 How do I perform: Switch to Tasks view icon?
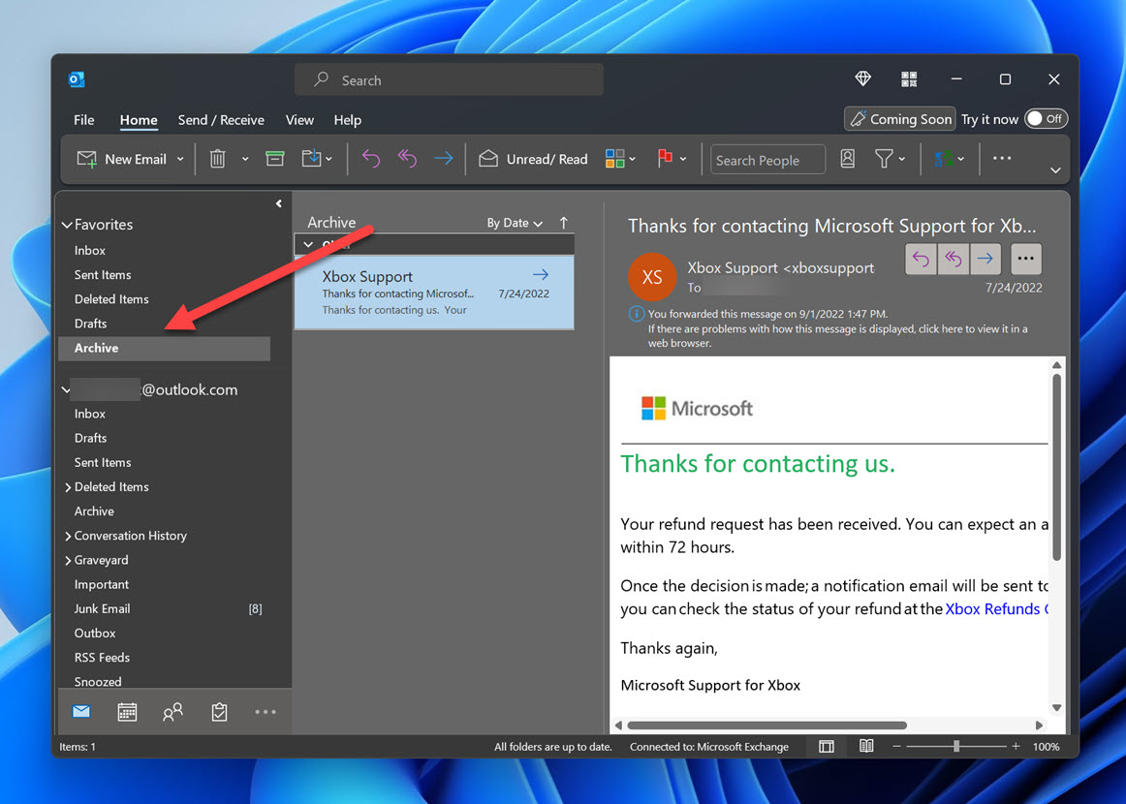[x=219, y=711]
